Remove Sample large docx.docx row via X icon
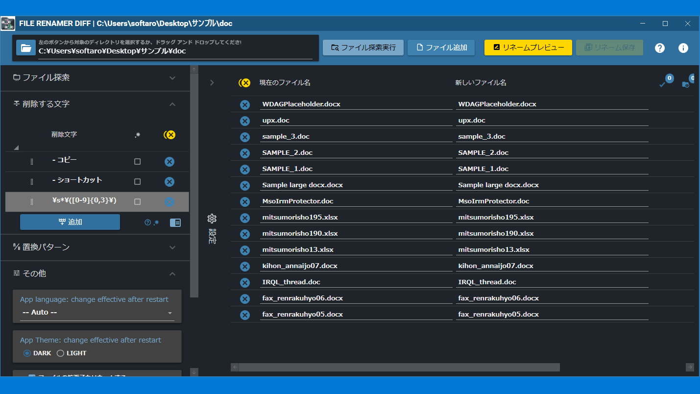The width and height of the screenshot is (700, 394). point(245,185)
